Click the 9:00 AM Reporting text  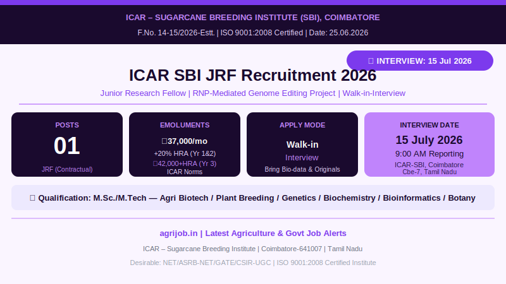[429, 154]
